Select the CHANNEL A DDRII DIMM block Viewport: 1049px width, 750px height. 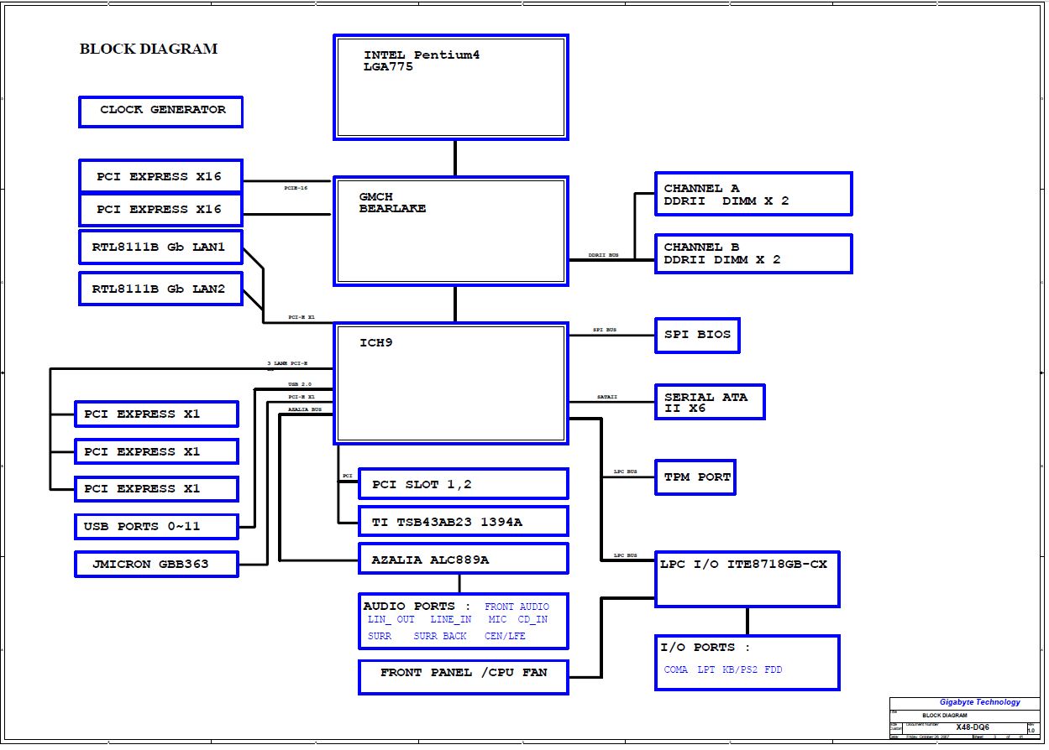pos(753,194)
